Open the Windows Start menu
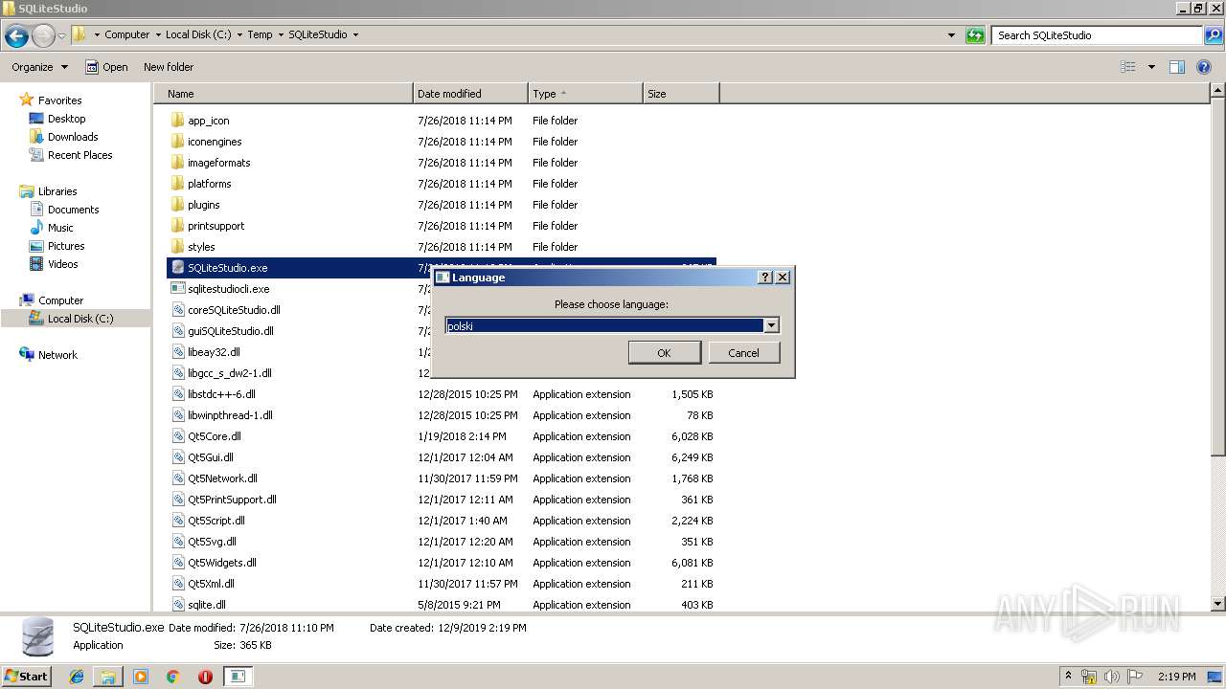 coord(27,676)
